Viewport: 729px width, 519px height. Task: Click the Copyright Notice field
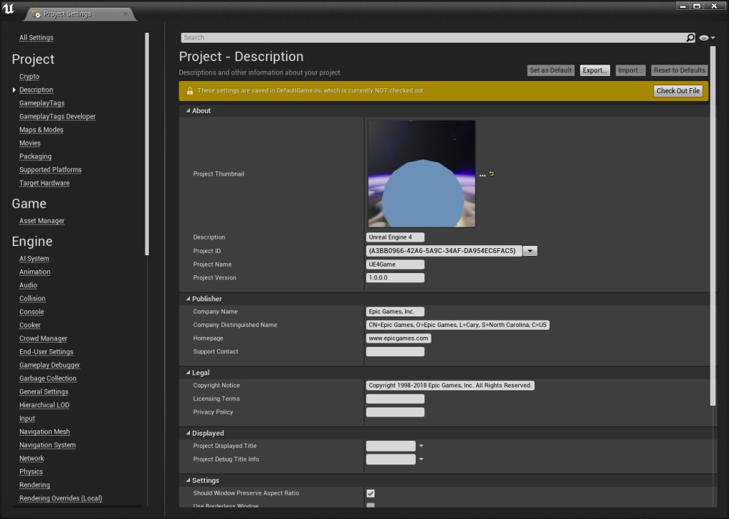[x=450, y=385]
